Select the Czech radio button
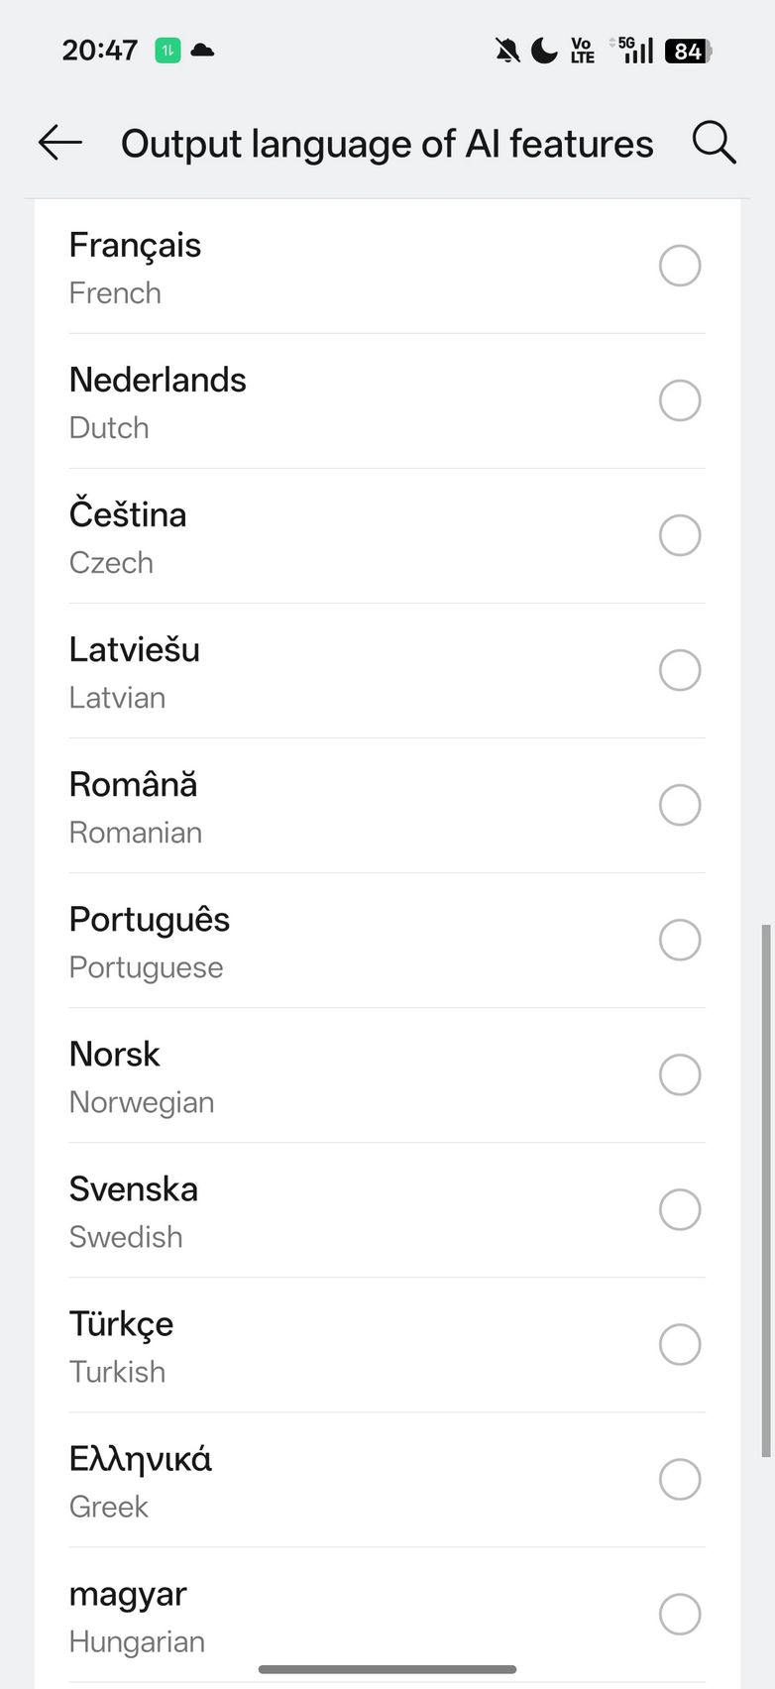This screenshot has width=775, height=1689. click(680, 535)
